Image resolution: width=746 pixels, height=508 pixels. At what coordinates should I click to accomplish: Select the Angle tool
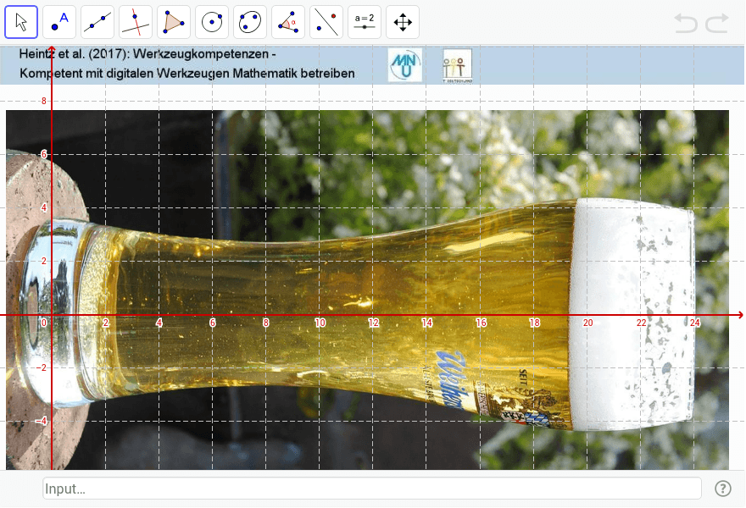288,22
